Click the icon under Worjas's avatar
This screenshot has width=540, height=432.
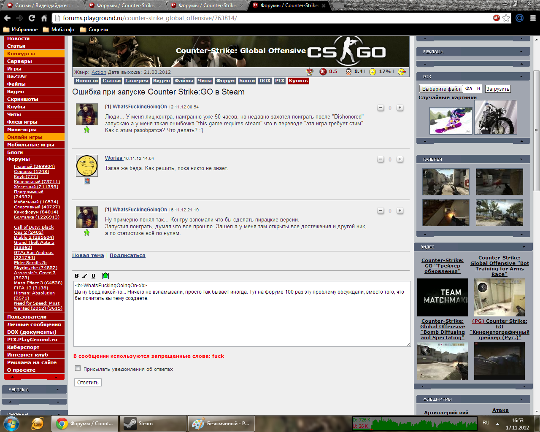tap(87, 181)
